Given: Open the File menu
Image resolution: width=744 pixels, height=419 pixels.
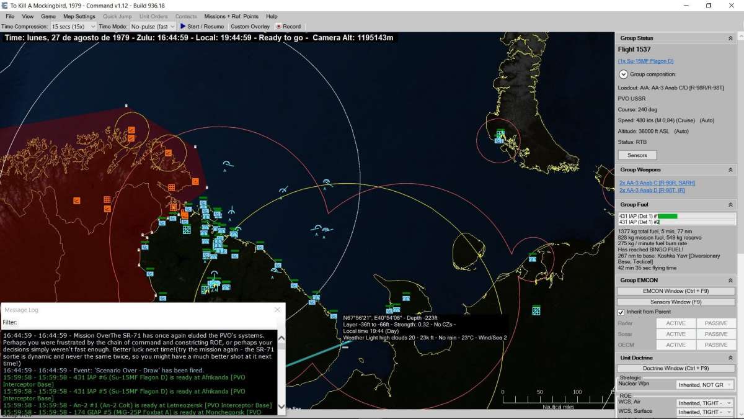Looking at the screenshot, I should (x=10, y=16).
